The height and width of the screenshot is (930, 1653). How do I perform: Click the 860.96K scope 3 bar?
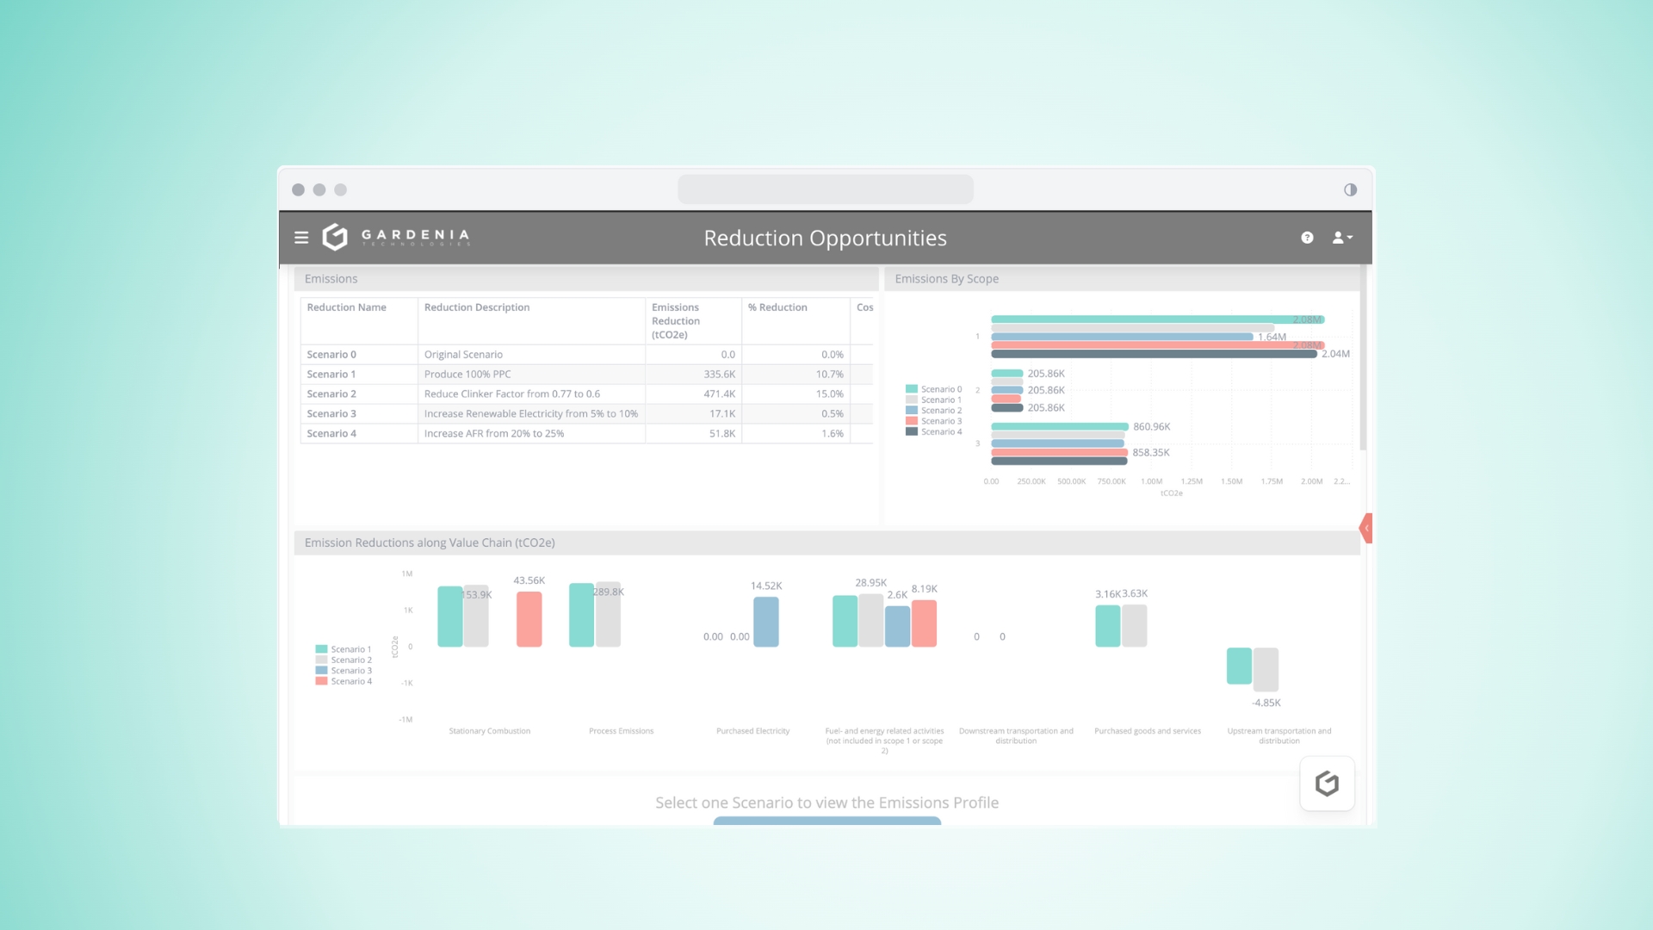1060,427
